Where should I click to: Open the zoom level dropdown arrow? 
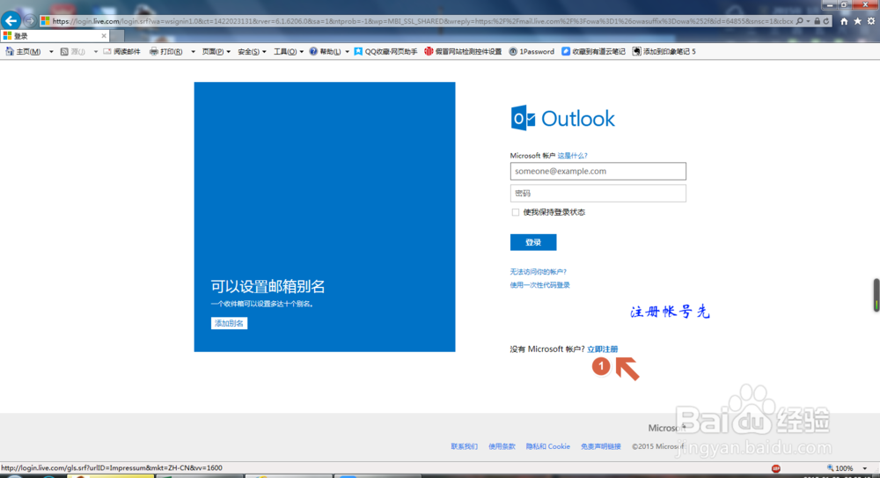click(864, 468)
